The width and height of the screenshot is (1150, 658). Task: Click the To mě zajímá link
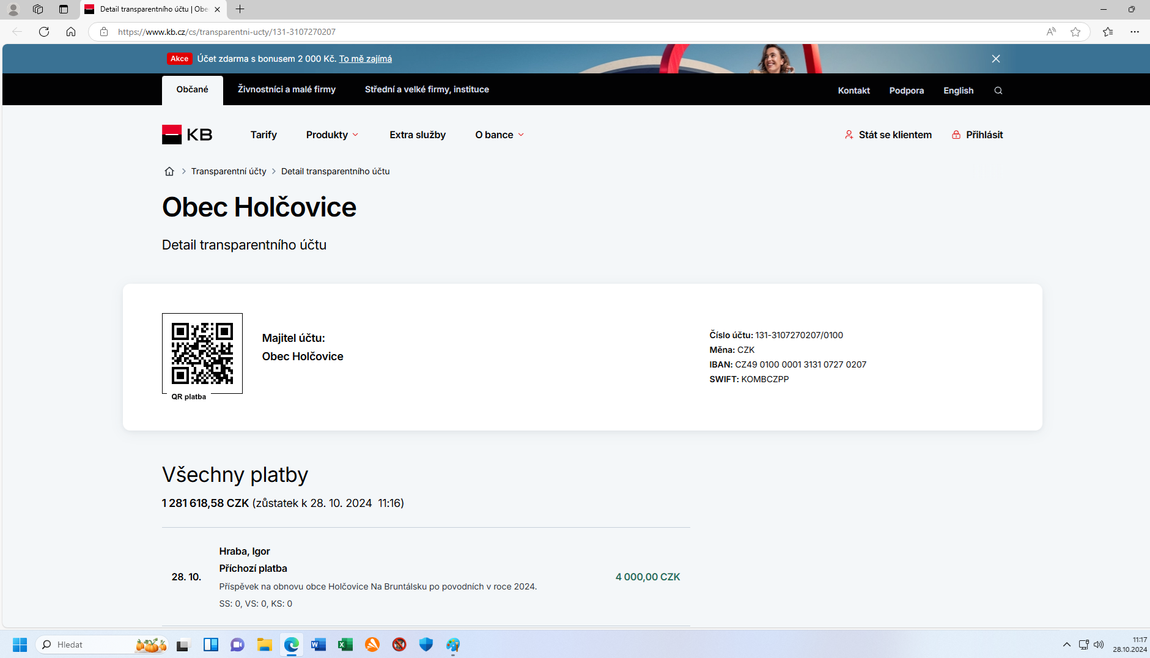point(366,59)
